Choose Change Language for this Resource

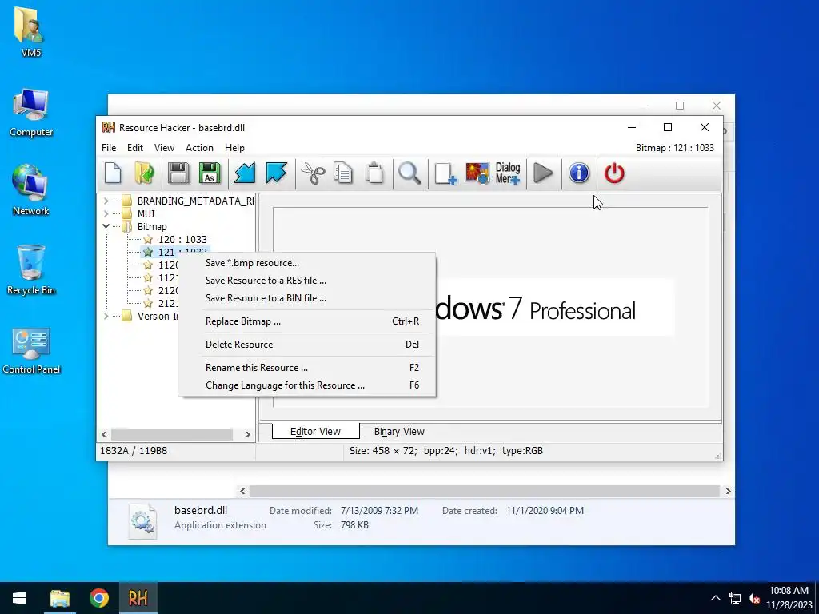click(307, 385)
